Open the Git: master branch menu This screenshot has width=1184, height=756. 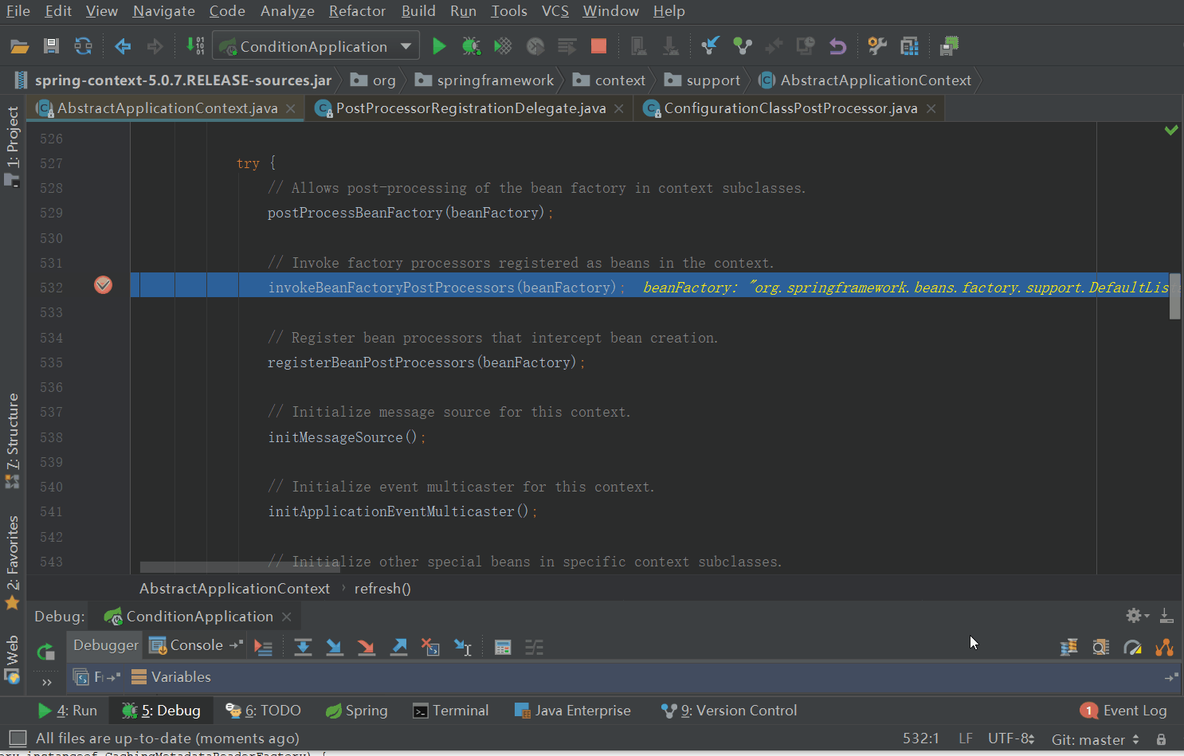pos(1095,739)
